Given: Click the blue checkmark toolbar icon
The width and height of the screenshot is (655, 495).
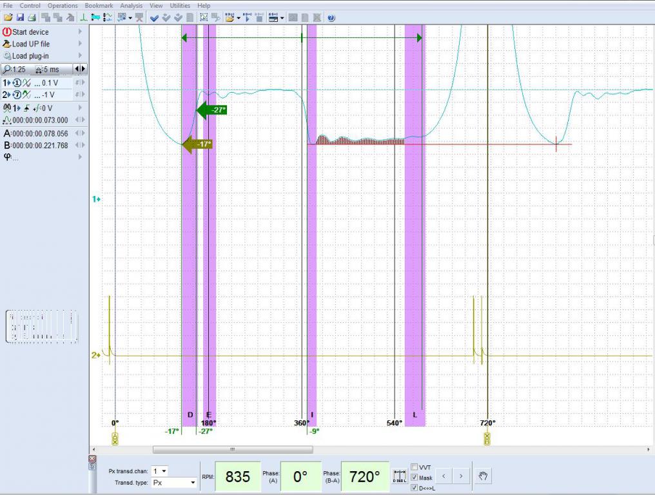Looking at the screenshot, I should coord(155,18).
